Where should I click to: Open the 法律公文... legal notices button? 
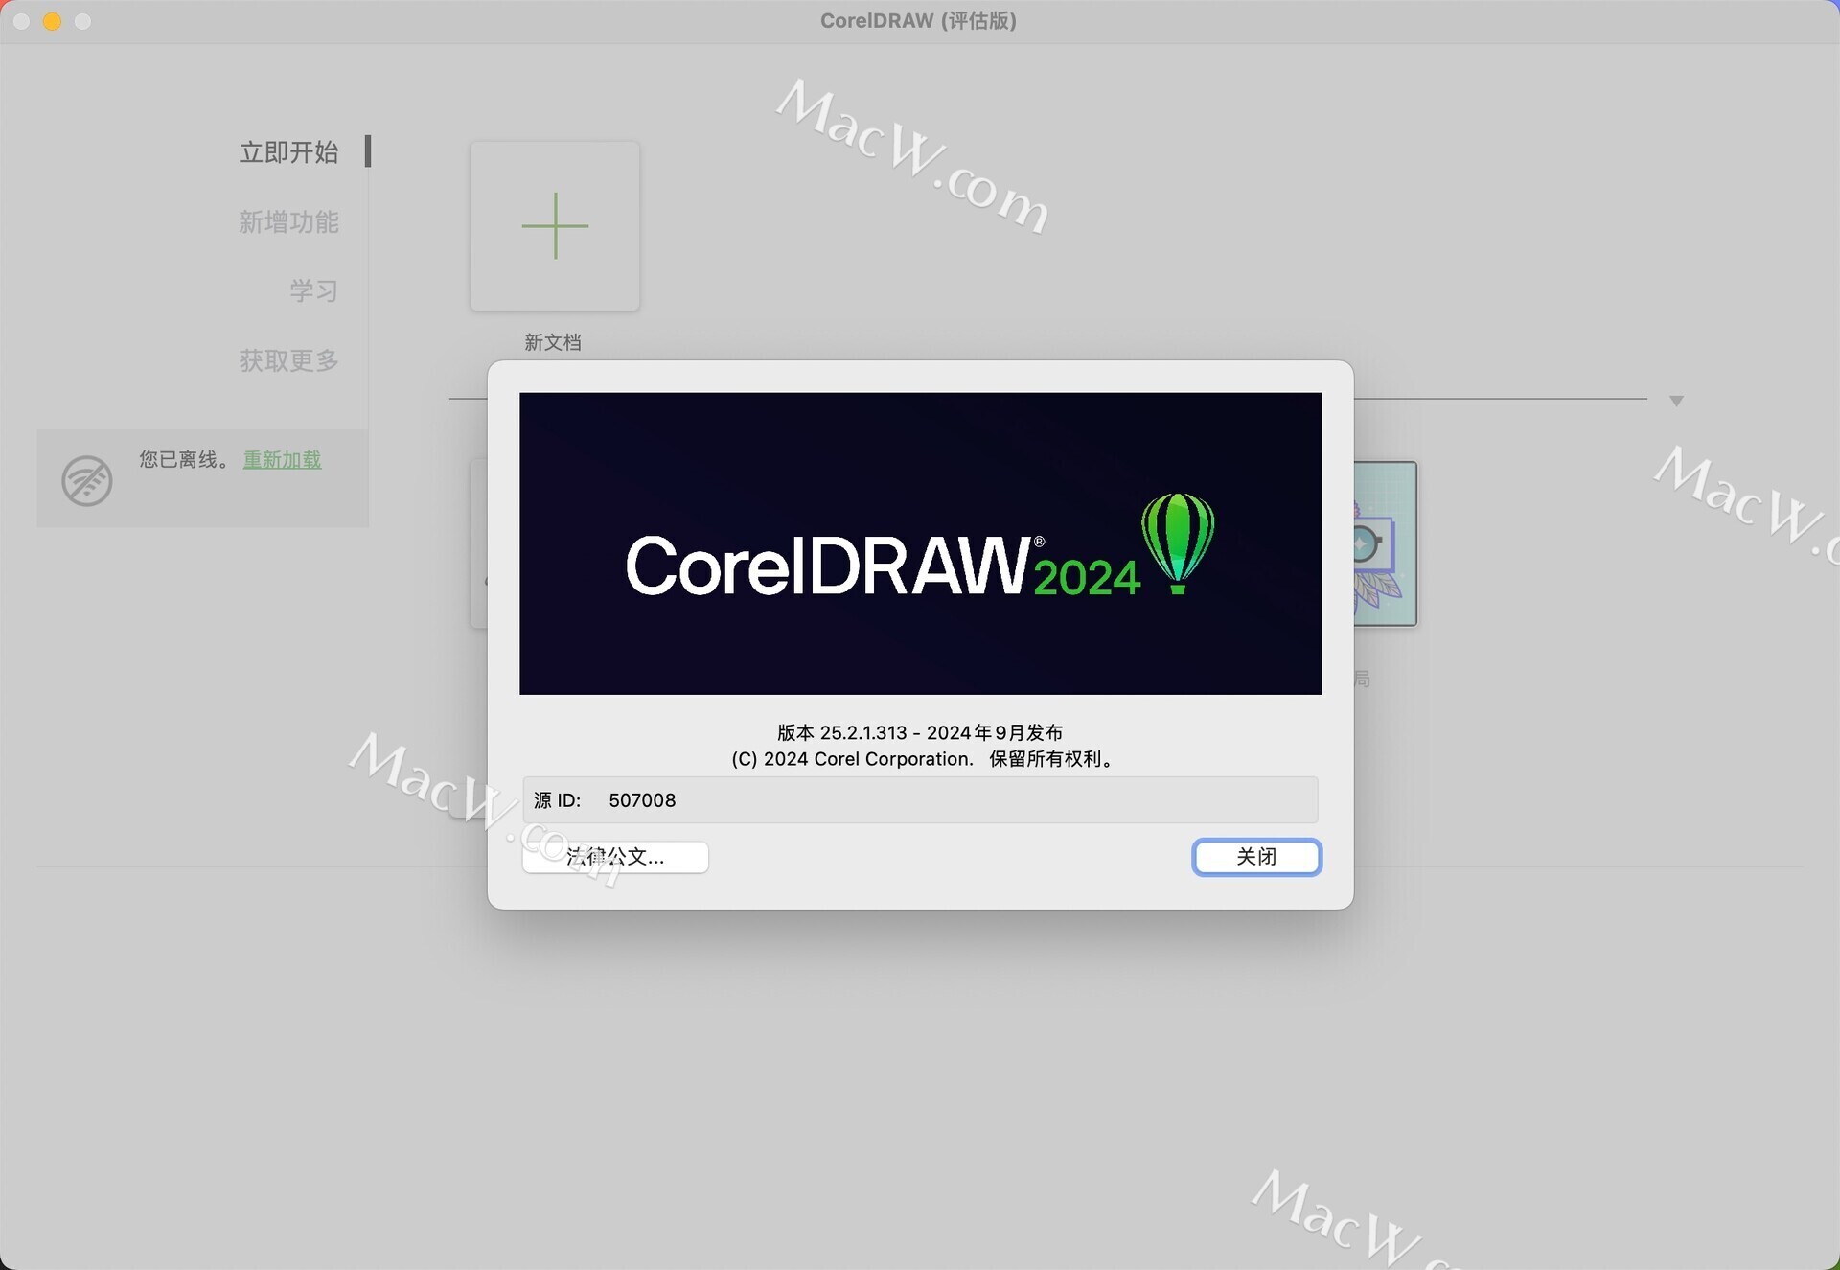point(615,856)
